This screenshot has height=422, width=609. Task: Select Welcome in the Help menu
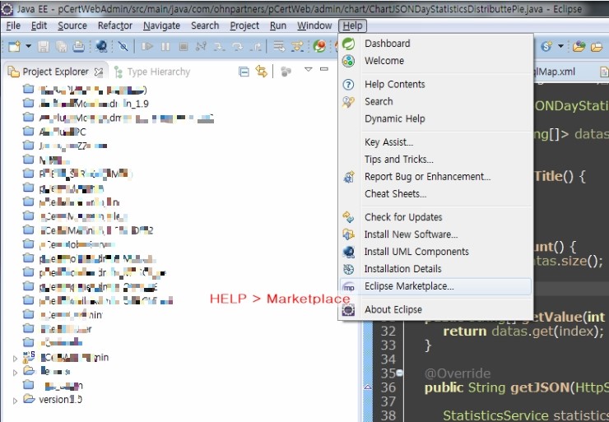tap(435, 61)
